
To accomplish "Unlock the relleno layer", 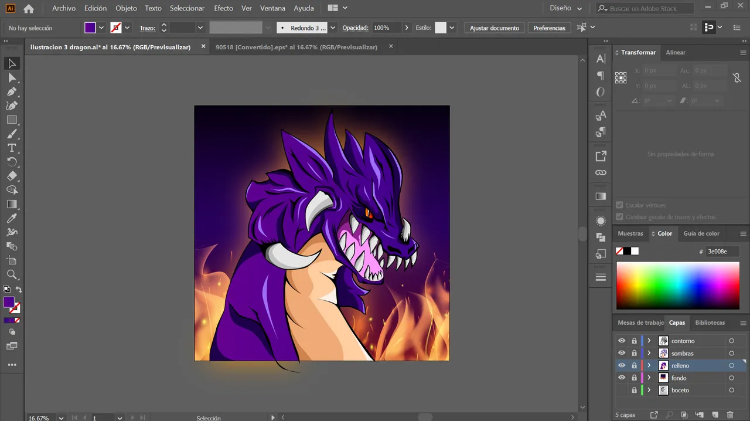I will click(x=634, y=365).
